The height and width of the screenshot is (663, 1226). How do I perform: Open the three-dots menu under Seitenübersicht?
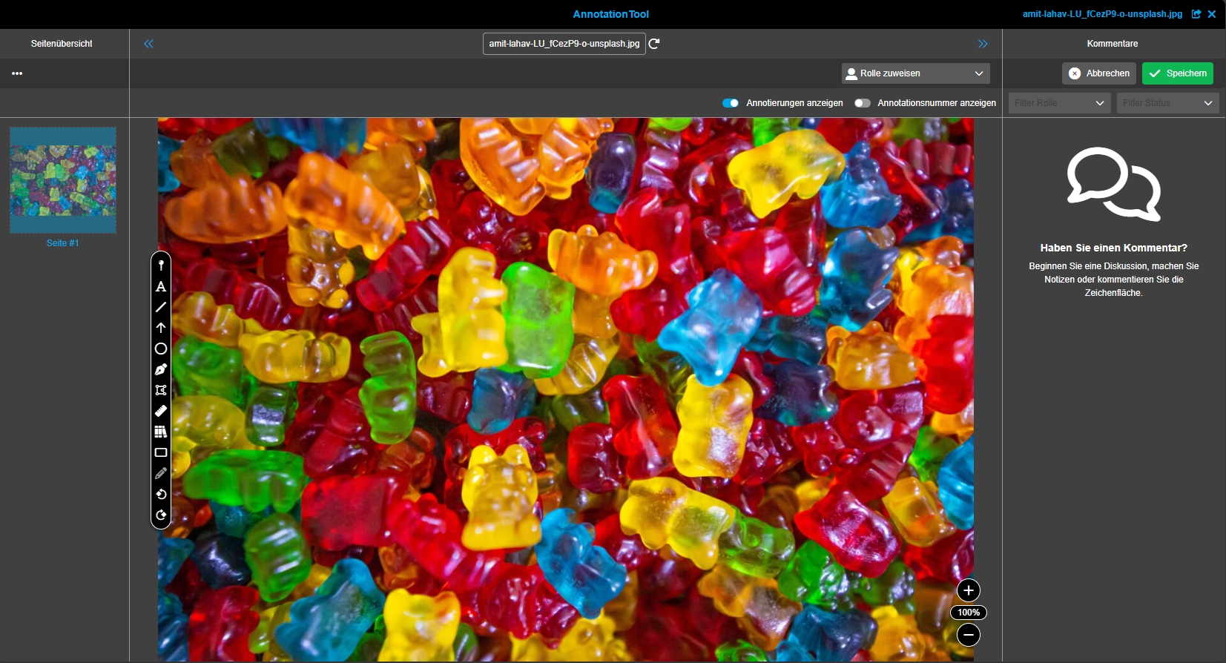[17, 73]
